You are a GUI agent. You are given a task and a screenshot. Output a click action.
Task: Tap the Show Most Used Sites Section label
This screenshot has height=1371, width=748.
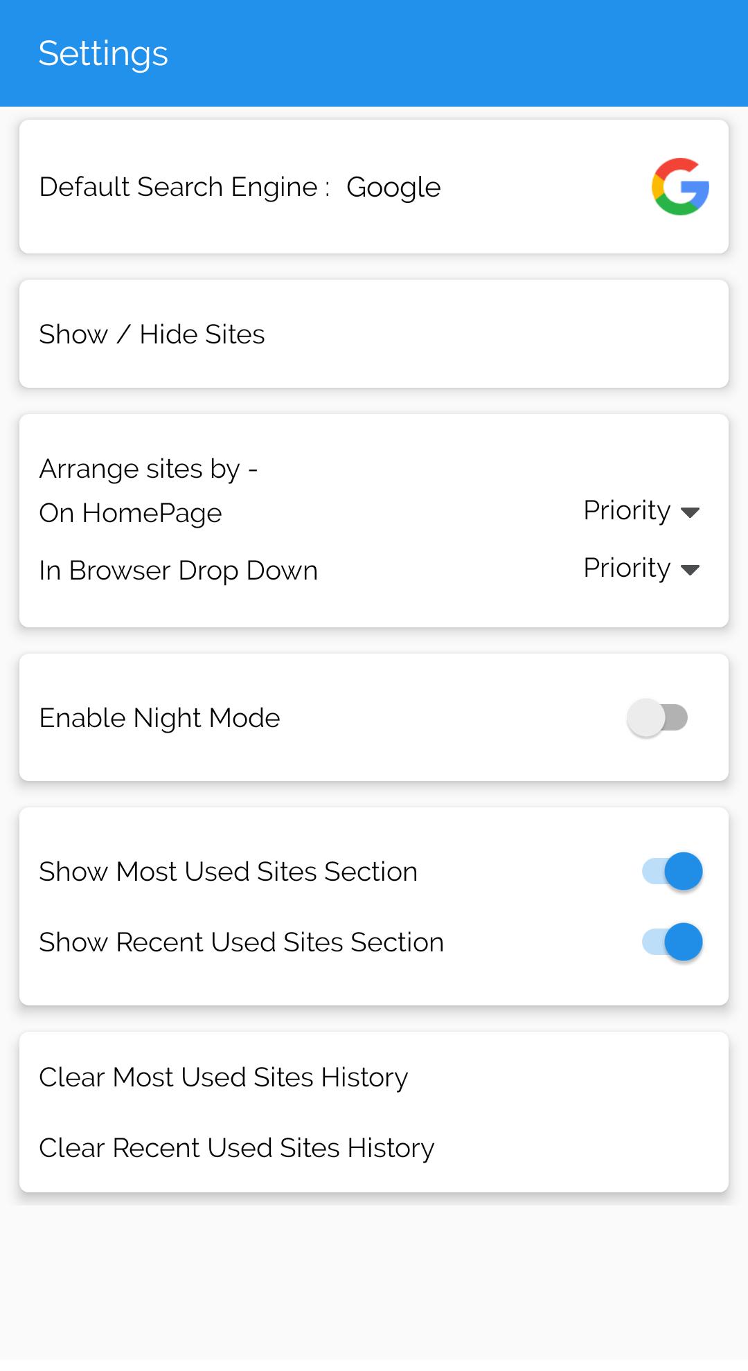pyautogui.click(x=228, y=872)
